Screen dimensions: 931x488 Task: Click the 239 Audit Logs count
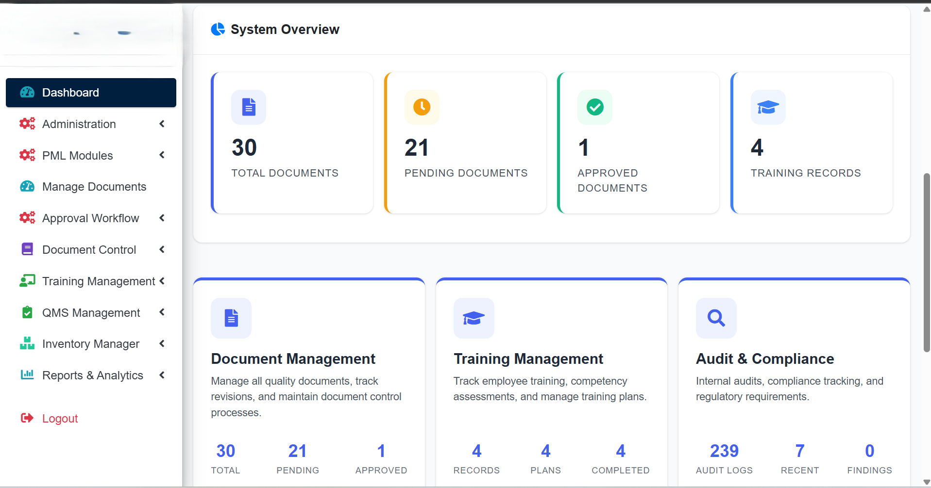pos(724,451)
